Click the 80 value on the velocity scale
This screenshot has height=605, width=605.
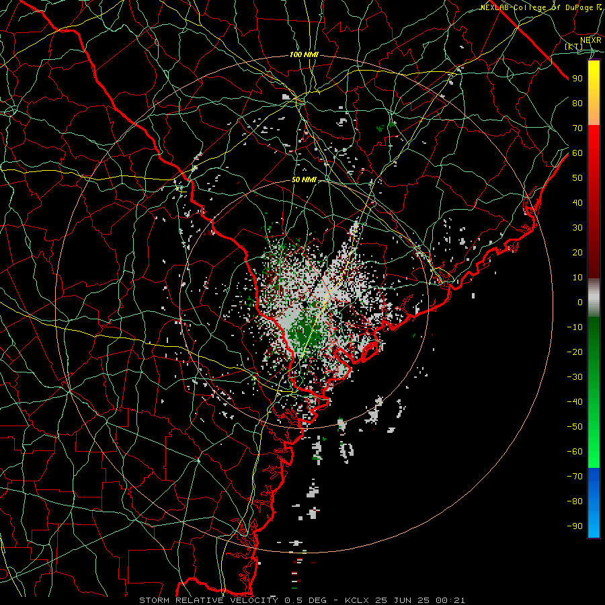click(577, 103)
